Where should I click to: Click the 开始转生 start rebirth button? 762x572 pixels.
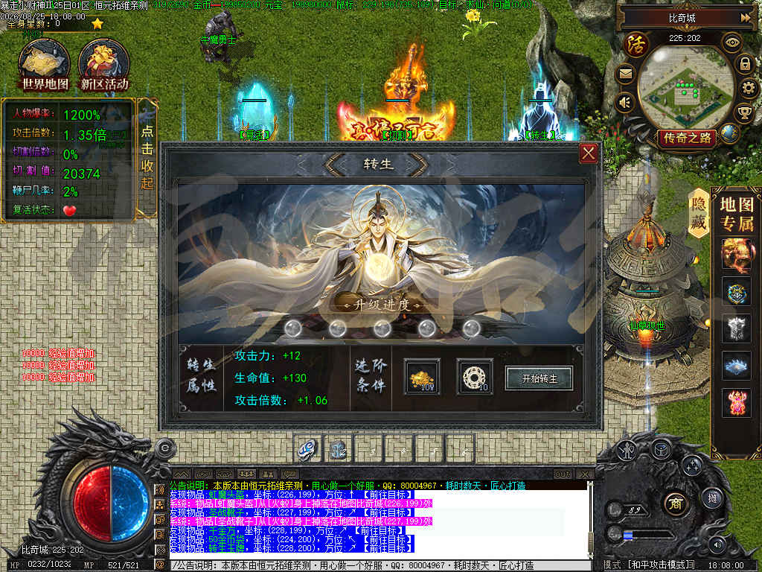[539, 378]
